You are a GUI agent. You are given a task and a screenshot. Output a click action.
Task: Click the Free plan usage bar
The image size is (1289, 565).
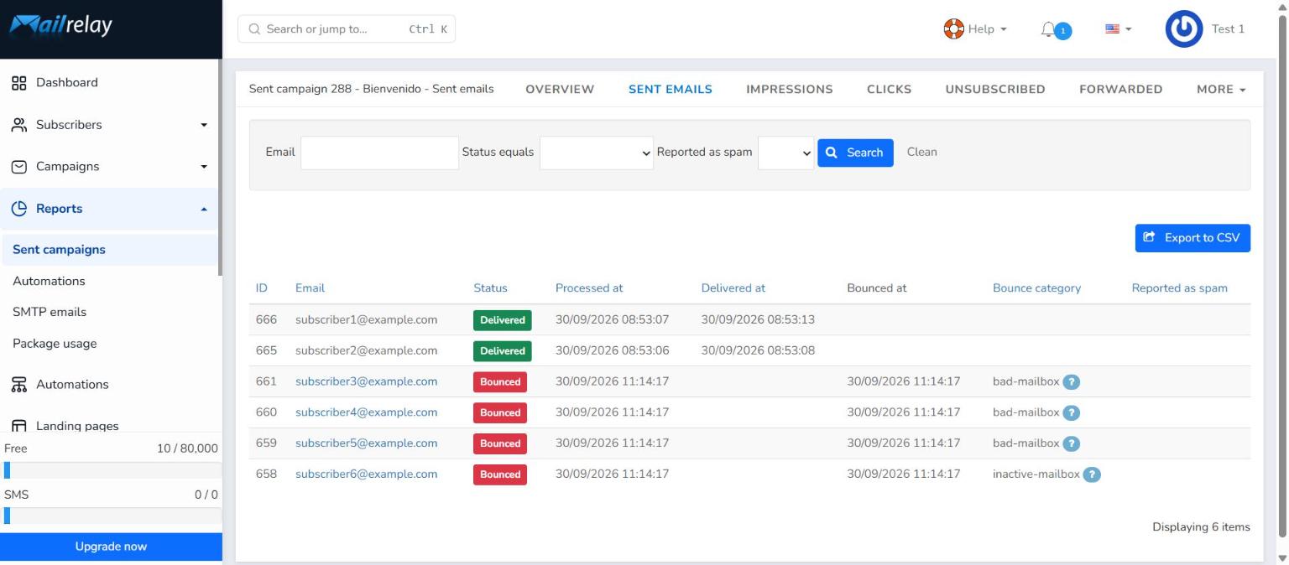pos(111,470)
